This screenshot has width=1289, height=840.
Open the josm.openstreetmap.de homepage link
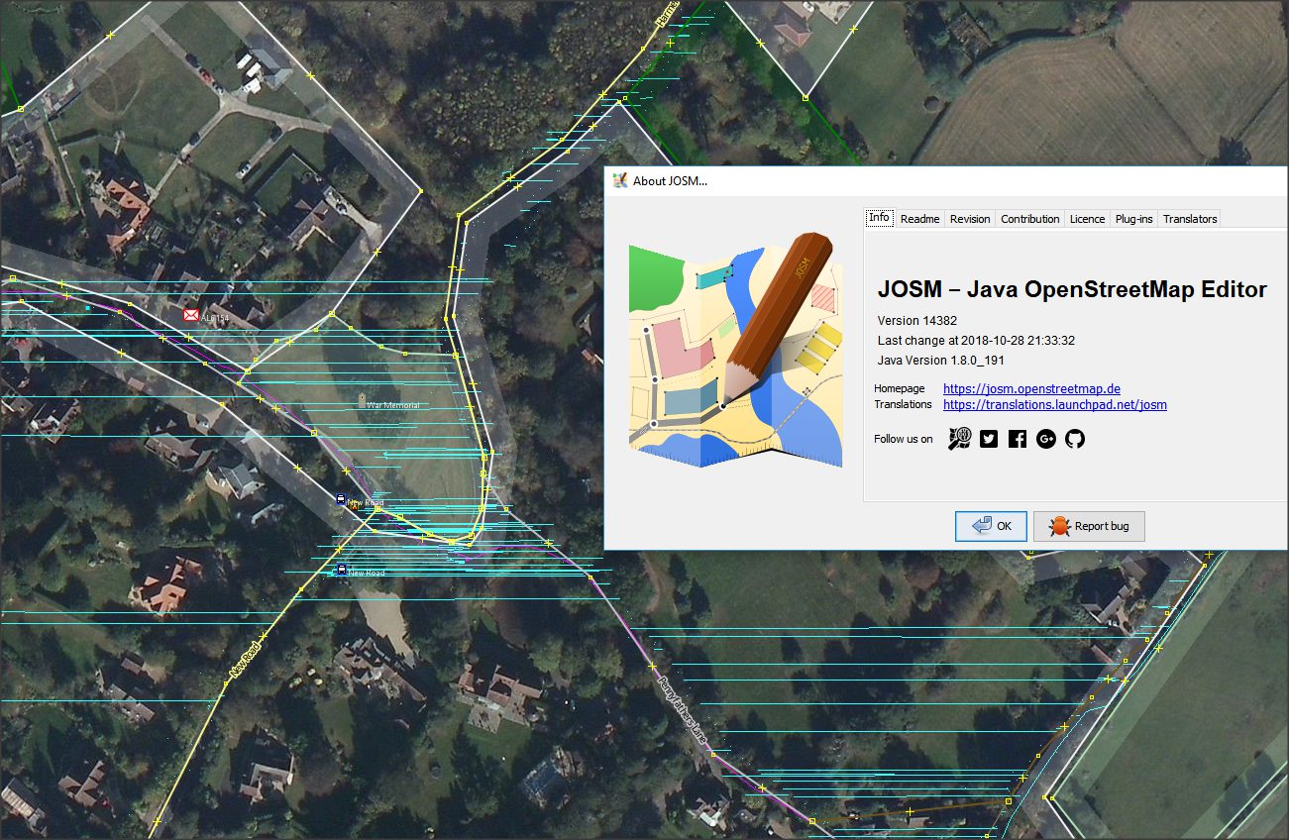click(x=1031, y=389)
